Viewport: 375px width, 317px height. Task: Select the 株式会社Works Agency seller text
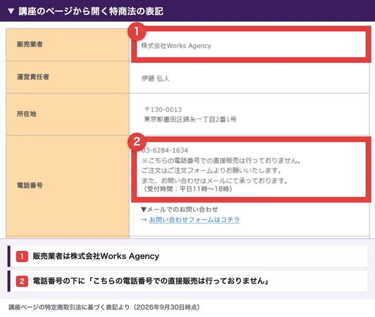coord(176,45)
